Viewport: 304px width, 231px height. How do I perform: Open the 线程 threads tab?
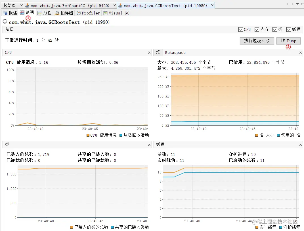click(45, 13)
